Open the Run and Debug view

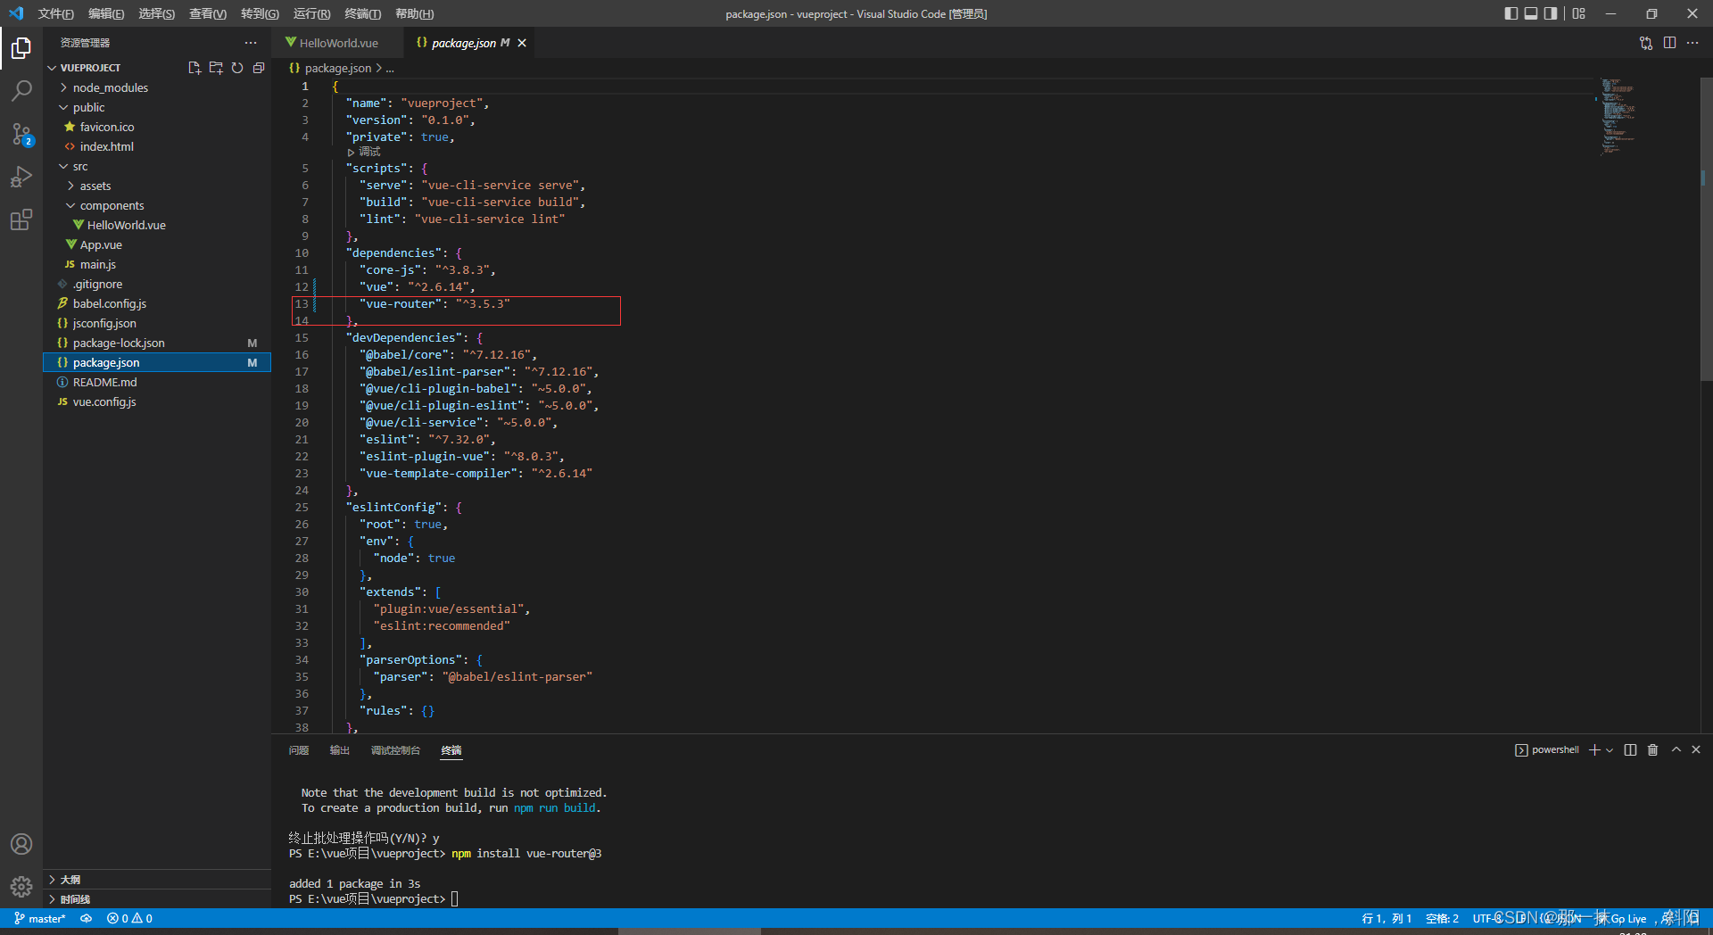[21, 177]
